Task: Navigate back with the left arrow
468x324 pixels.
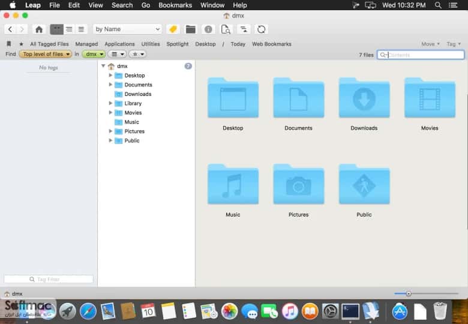Action: point(10,29)
